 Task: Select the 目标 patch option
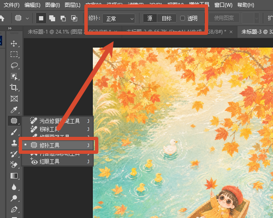tap(167, 18)
